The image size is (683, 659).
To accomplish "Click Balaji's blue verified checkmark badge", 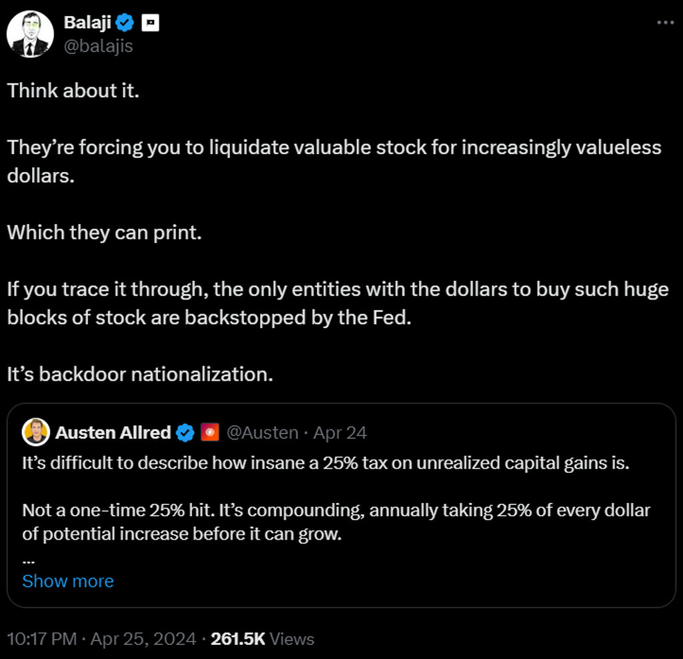I will pos(125,23).
